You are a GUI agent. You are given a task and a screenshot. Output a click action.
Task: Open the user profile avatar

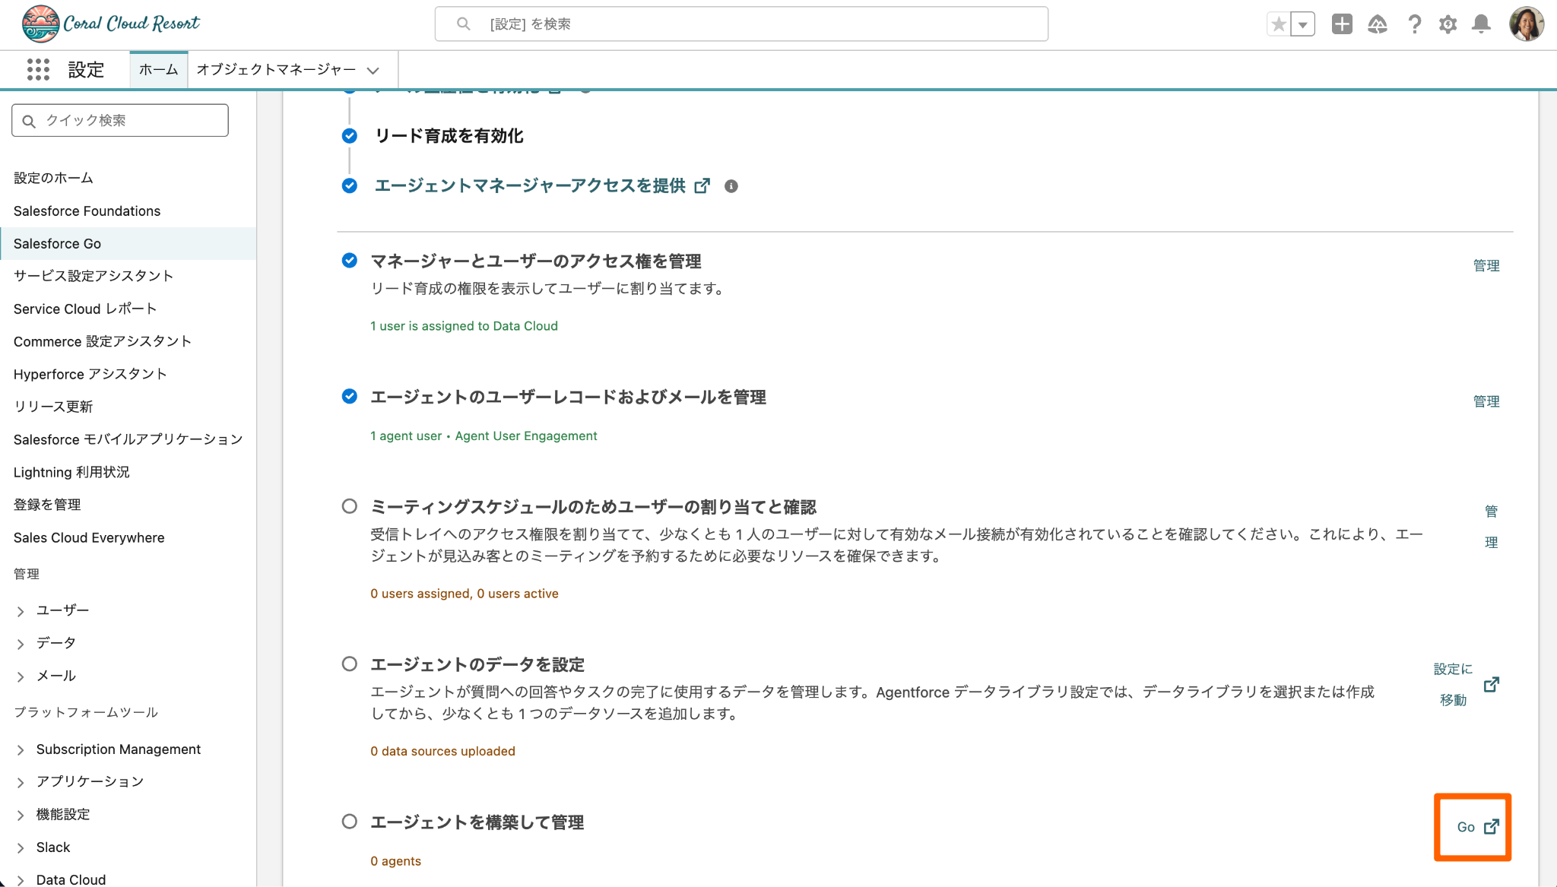(1526, 24)
